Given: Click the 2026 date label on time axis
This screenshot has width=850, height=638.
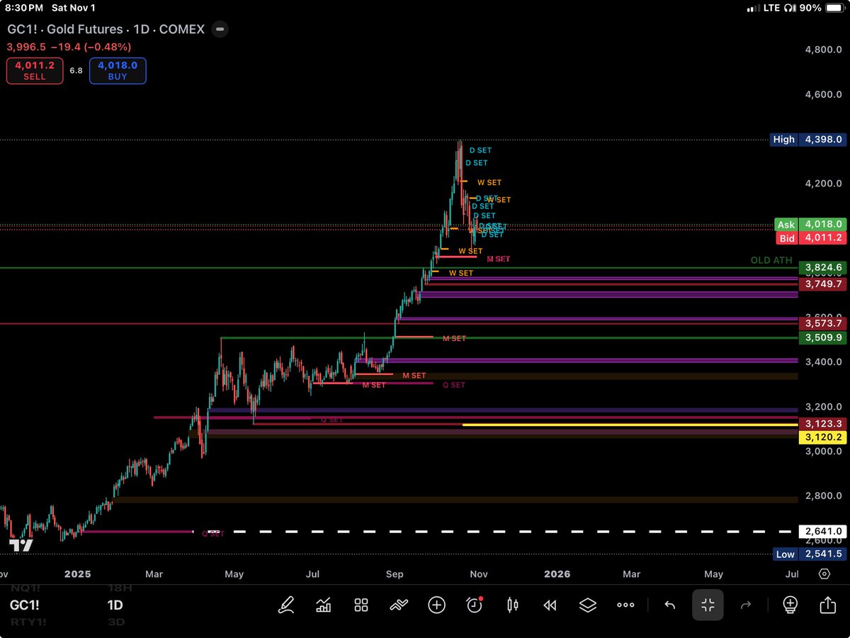Looking at the screenshot, I should [x=557, y=574].
